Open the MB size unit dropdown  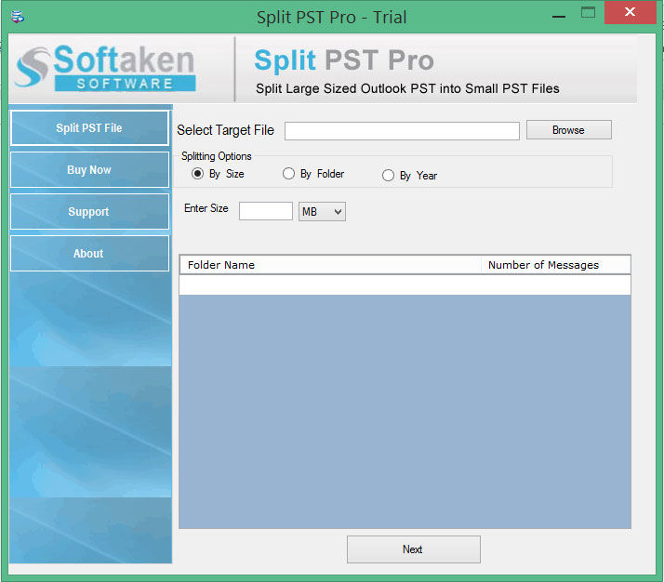click(x=322, y=211)
